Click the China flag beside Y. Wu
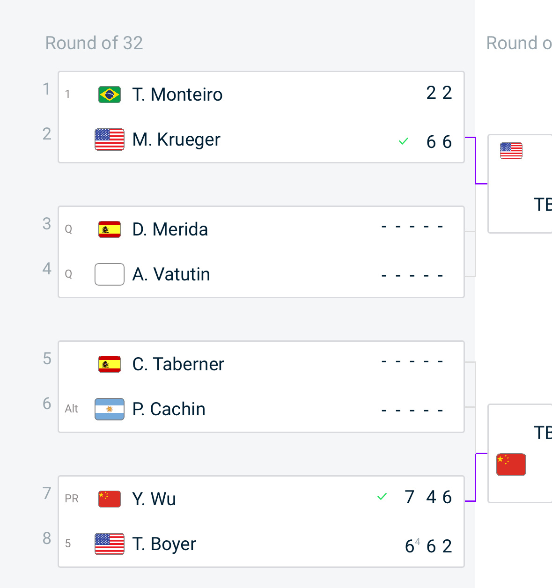552x588 pixels. tap(110, 499)
